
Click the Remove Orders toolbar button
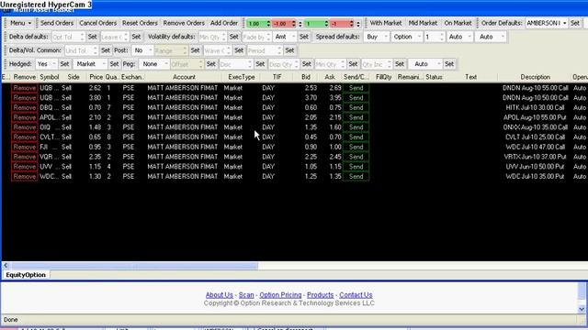(x=184, y=23)
